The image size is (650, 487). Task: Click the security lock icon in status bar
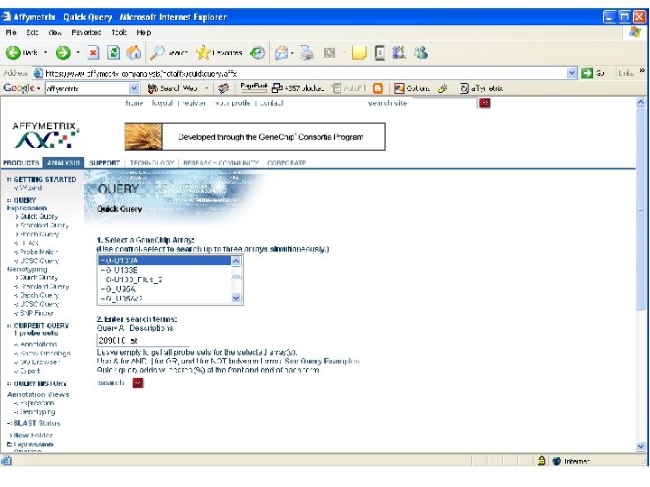[x=542, y=461]
